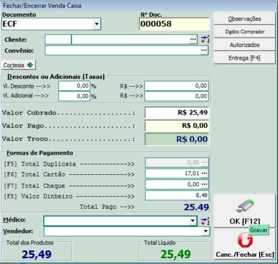The height and width of the screenshot is (264, 278).
Task: Click the Valor Cobrado field R$ 25,49
Action: (177, 112)
